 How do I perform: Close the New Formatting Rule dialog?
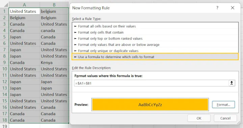(x=233, y=8)
